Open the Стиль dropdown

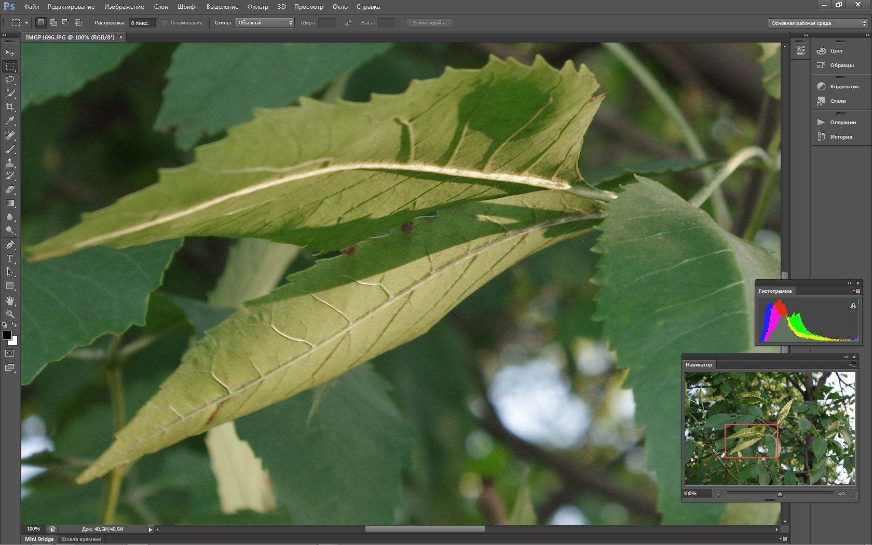[265, 23]
